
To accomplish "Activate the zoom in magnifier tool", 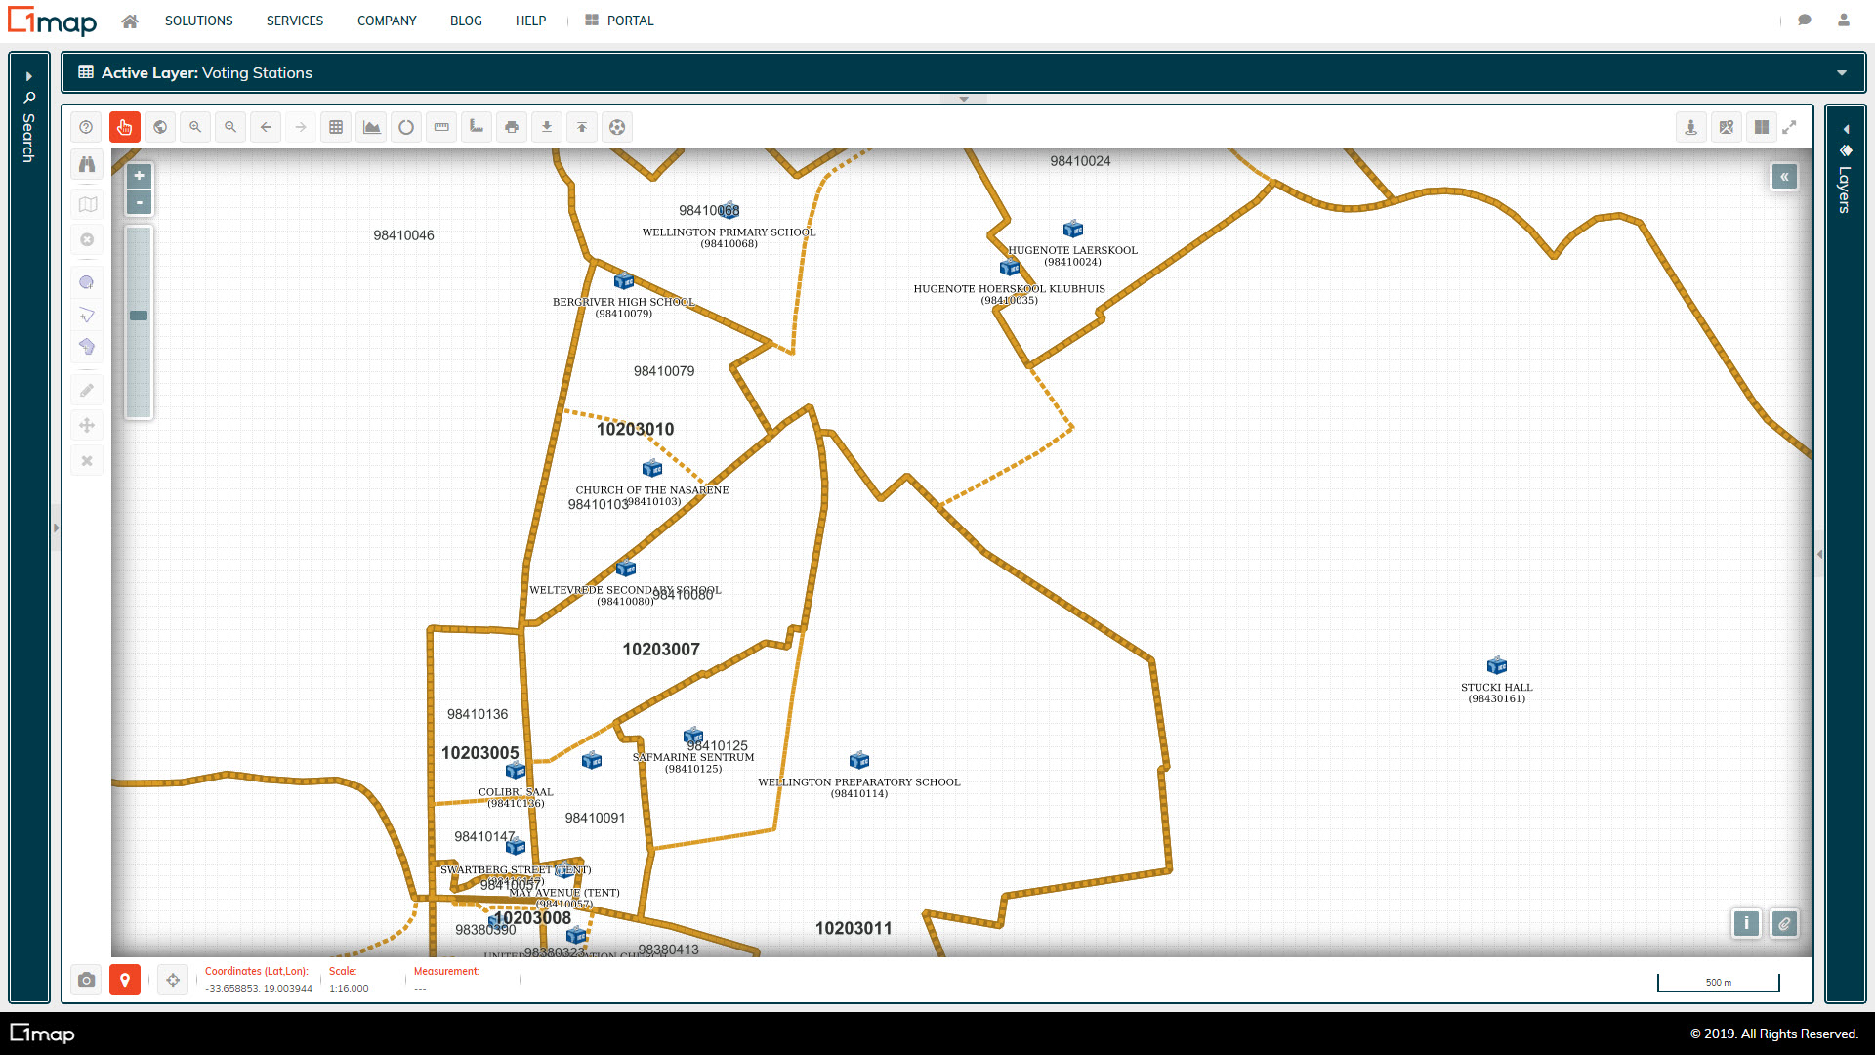I will [195, 127].
